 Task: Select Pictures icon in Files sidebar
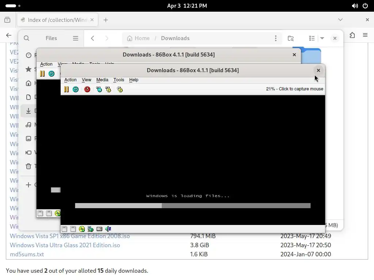tap(28, 139)
